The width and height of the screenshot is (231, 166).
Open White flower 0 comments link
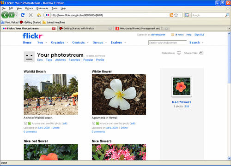98,132
